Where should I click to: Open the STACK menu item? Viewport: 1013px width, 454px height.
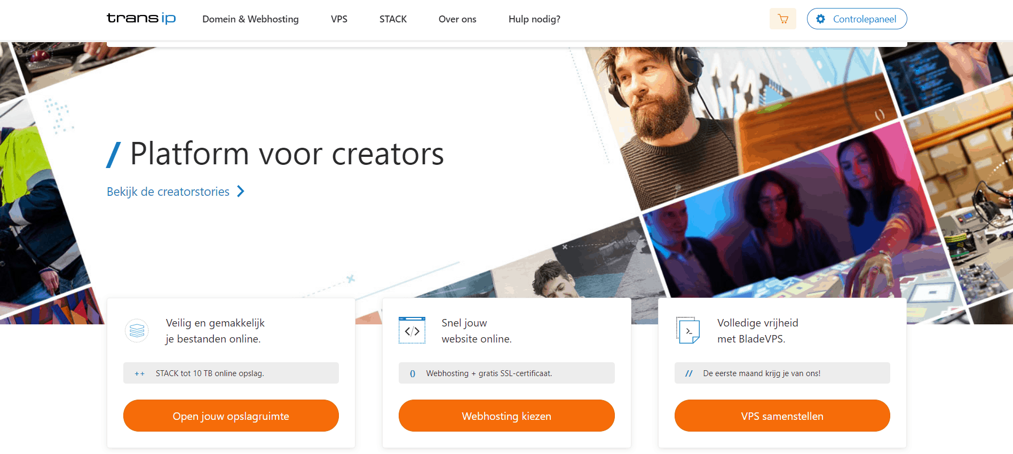(x=393, y=19)
